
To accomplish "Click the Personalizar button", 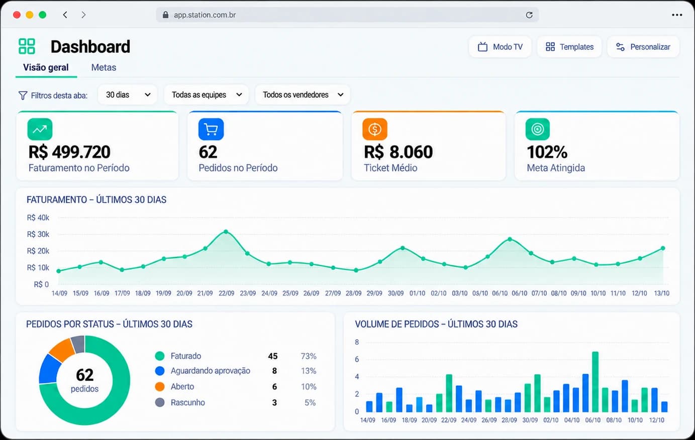I will [x=643, y=47].
